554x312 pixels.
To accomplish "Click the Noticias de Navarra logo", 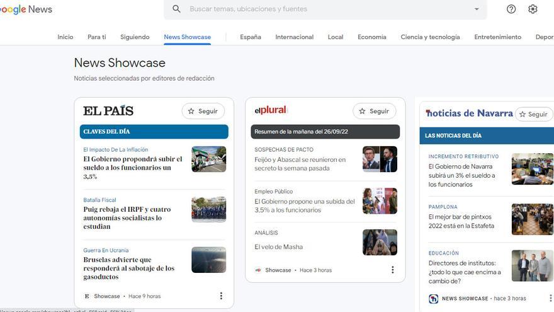I will (x=469, y=113).
